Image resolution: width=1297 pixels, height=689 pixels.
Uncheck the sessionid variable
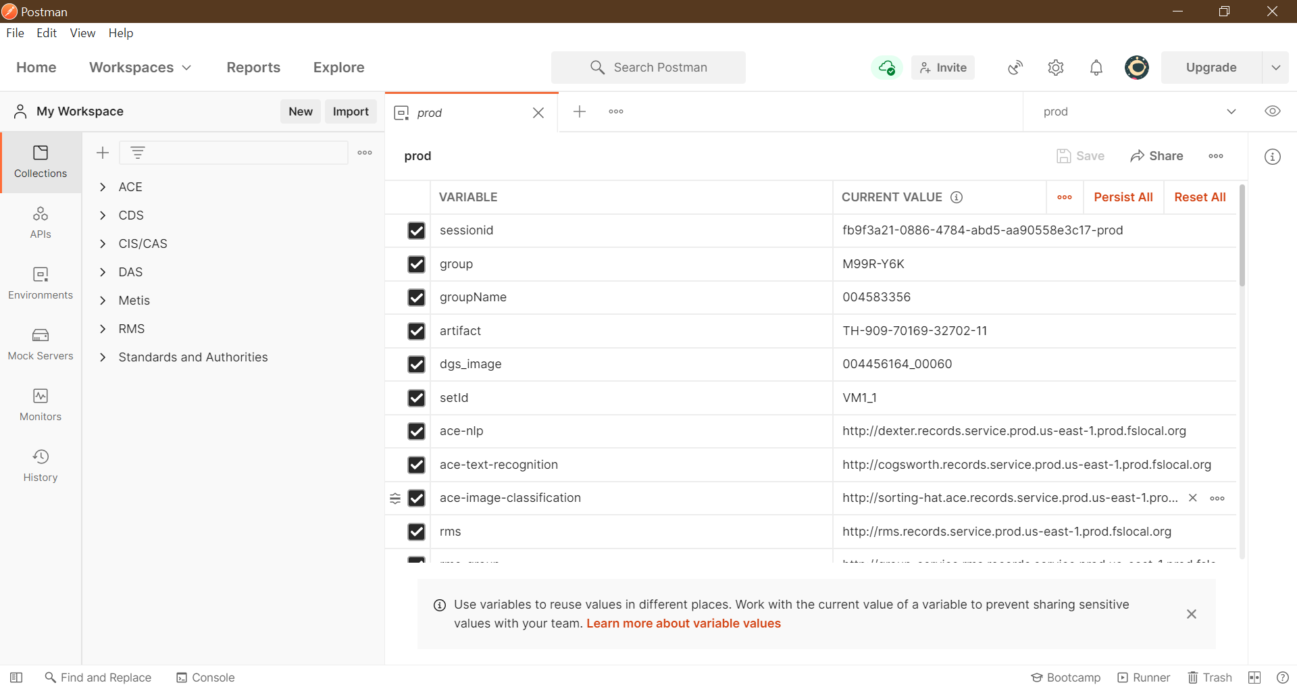click(x=417, y=230)
